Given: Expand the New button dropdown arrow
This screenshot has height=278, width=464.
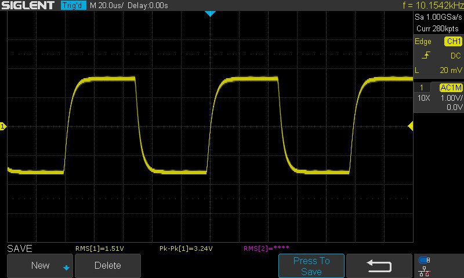Looking at the screenshot, I should click(x=66, y=268).
